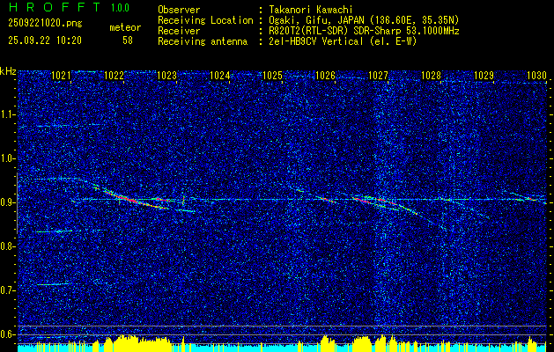The width and height of the screenshot is (554, 352).
Task: Click the 1029 time axis marker
Action: [484, 75]
